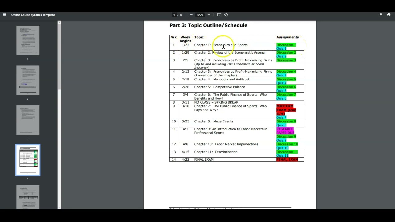Click the document title Online Course Syllabus Template
Viewport: 395px width, 222px height.
pyautogui.click(x=33, y=15)
